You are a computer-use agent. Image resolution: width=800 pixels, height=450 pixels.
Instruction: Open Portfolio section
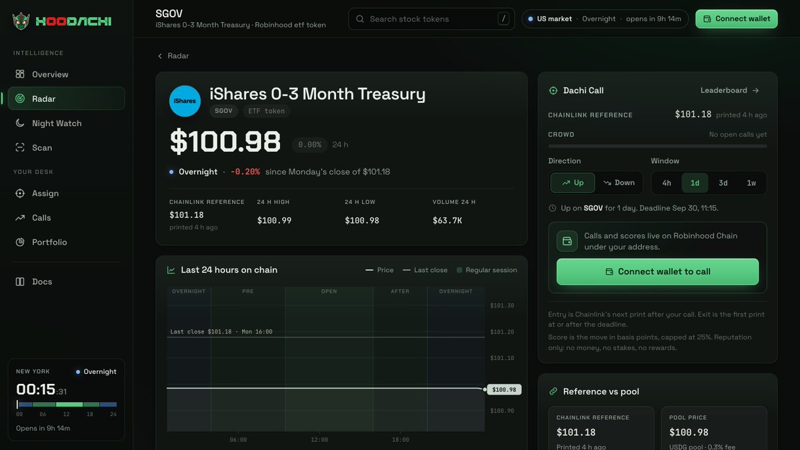66,242
